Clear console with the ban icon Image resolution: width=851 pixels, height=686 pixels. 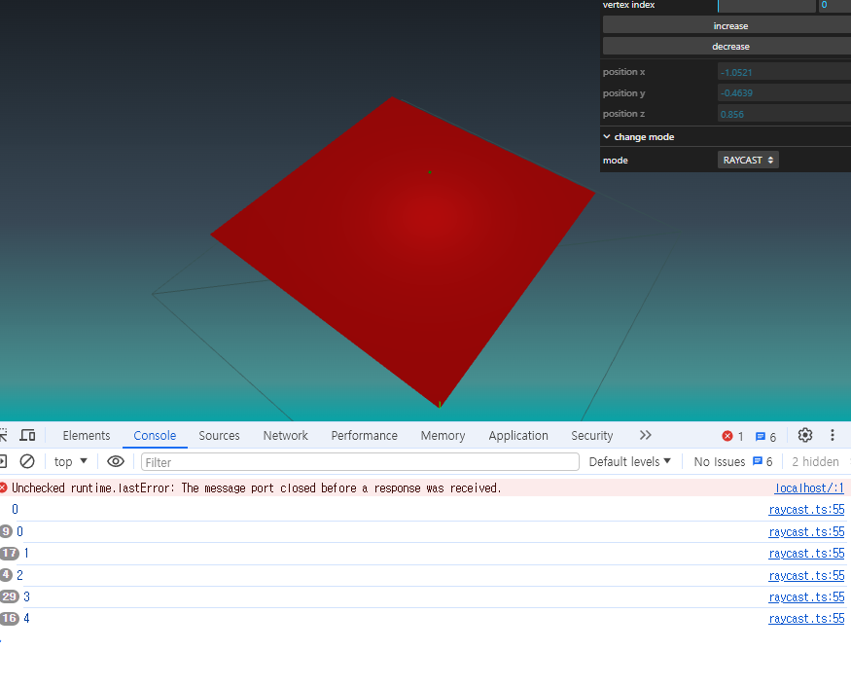pos(27,461)
